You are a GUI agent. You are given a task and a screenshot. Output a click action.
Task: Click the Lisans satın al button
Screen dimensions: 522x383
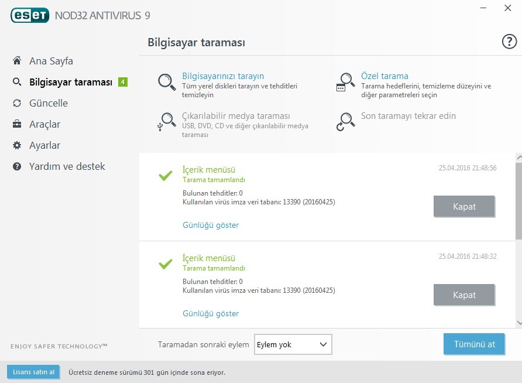click(x=33, y=372)
